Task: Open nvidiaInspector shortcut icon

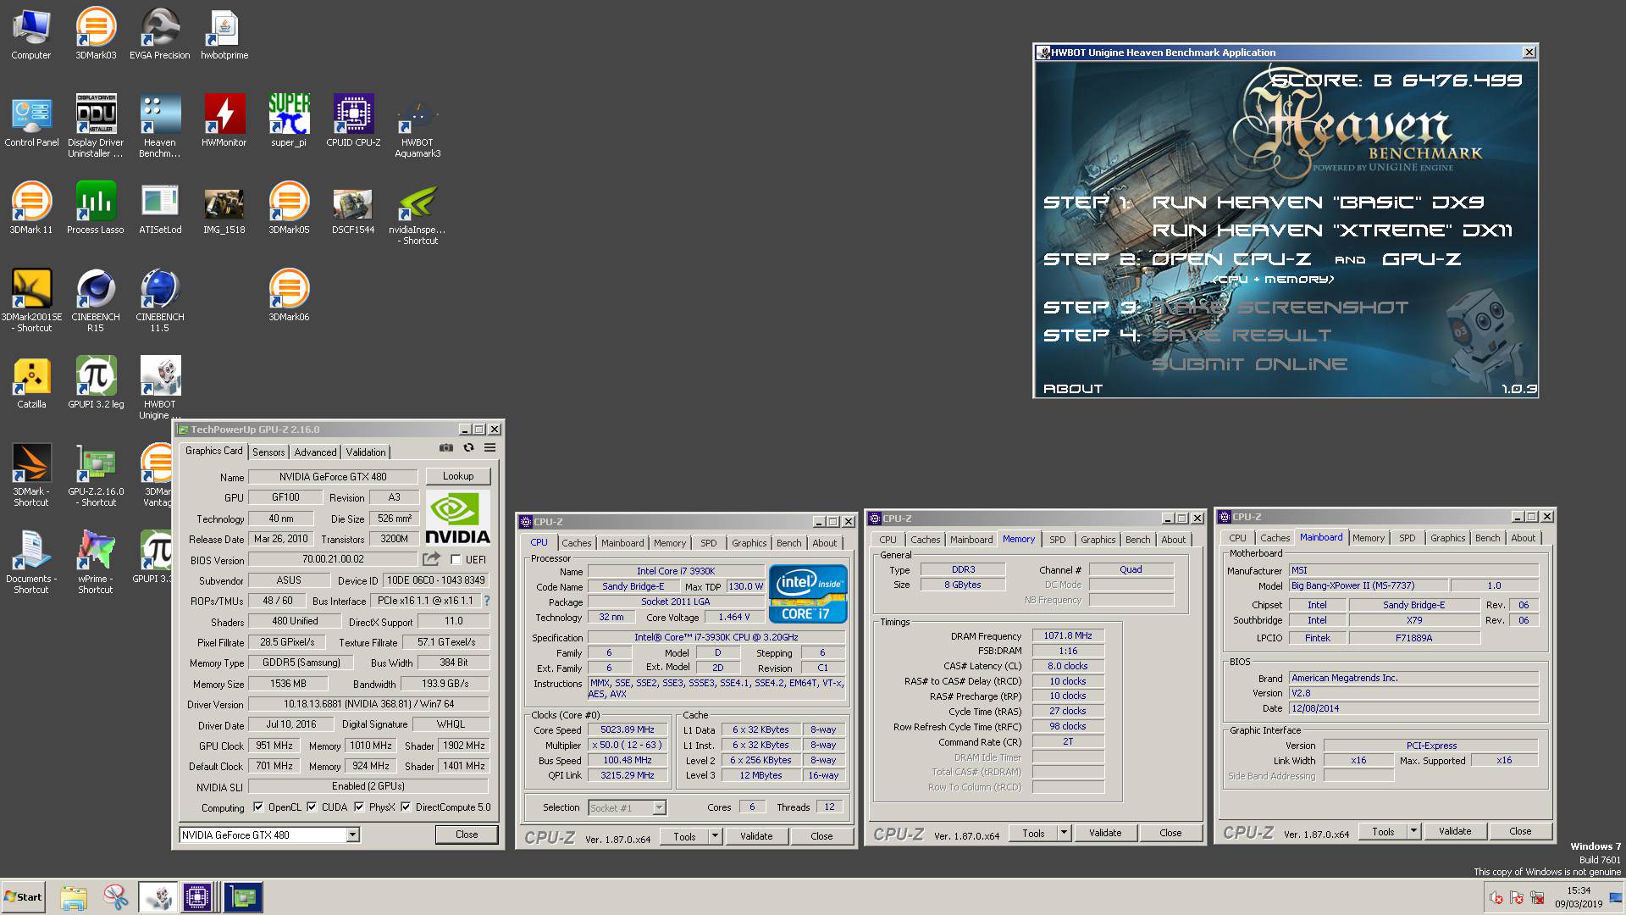Action: click(418, 214)
